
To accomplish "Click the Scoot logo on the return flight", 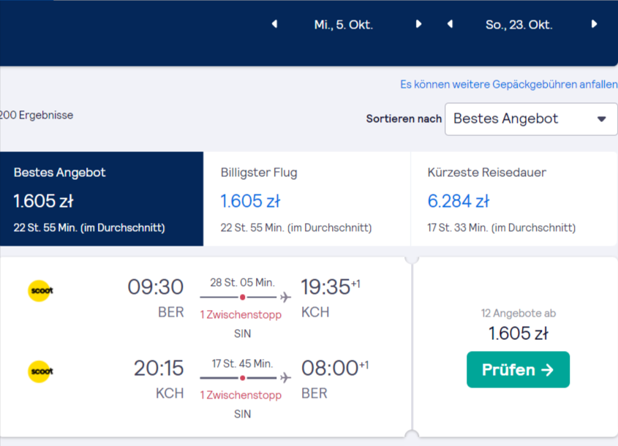I will point(40,371).
